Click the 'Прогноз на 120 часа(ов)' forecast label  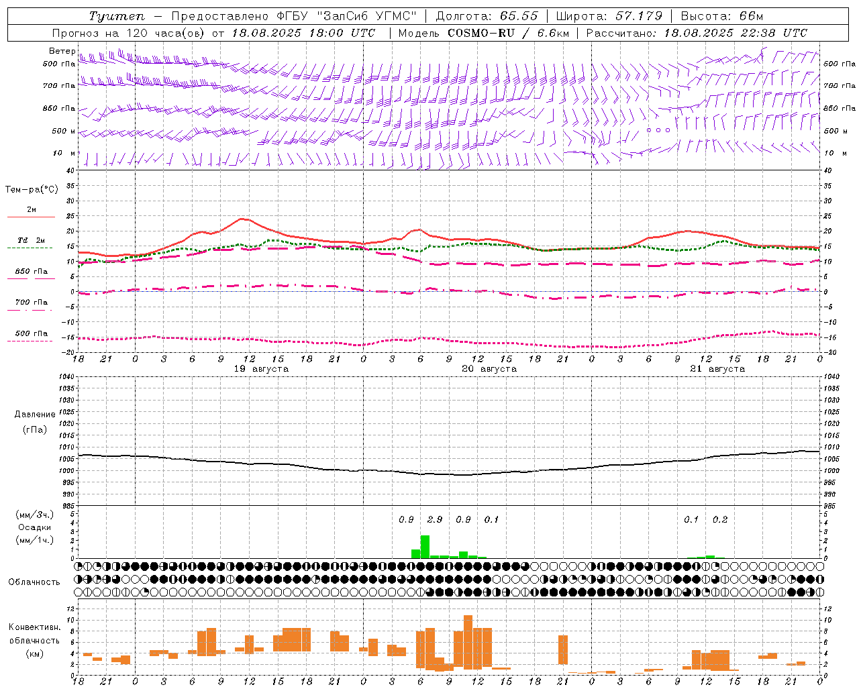click(x=129, y=33)
